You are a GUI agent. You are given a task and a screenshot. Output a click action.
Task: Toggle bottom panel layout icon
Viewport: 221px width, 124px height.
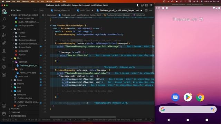coord(142,5)
